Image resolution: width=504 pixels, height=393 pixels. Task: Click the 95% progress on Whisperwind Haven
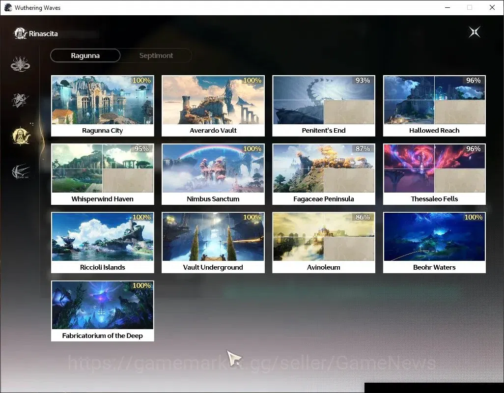click(x=141, y=149)
